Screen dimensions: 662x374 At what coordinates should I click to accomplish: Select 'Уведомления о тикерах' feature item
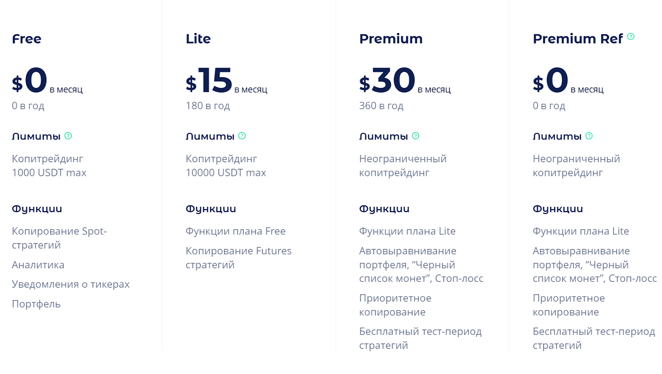tap(71, 284)
